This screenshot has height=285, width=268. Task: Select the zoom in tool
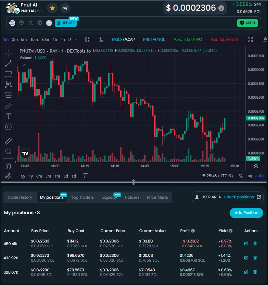click(8, 151)
